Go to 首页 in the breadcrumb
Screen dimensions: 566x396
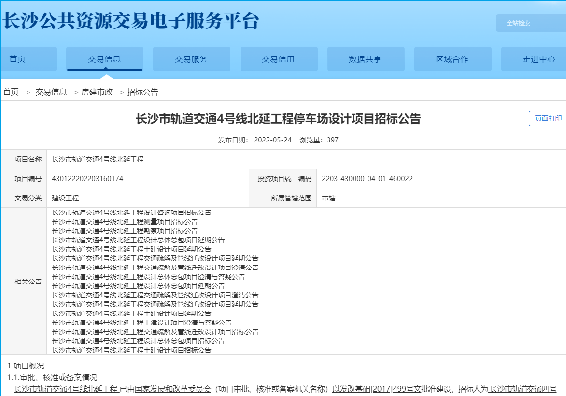click(11, 92)
